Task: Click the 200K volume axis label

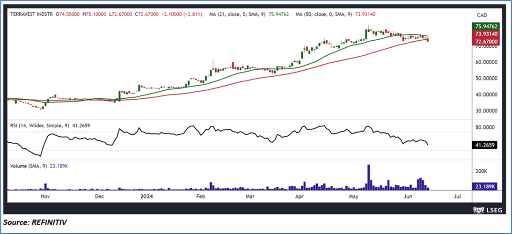Action: coord(481,171)
